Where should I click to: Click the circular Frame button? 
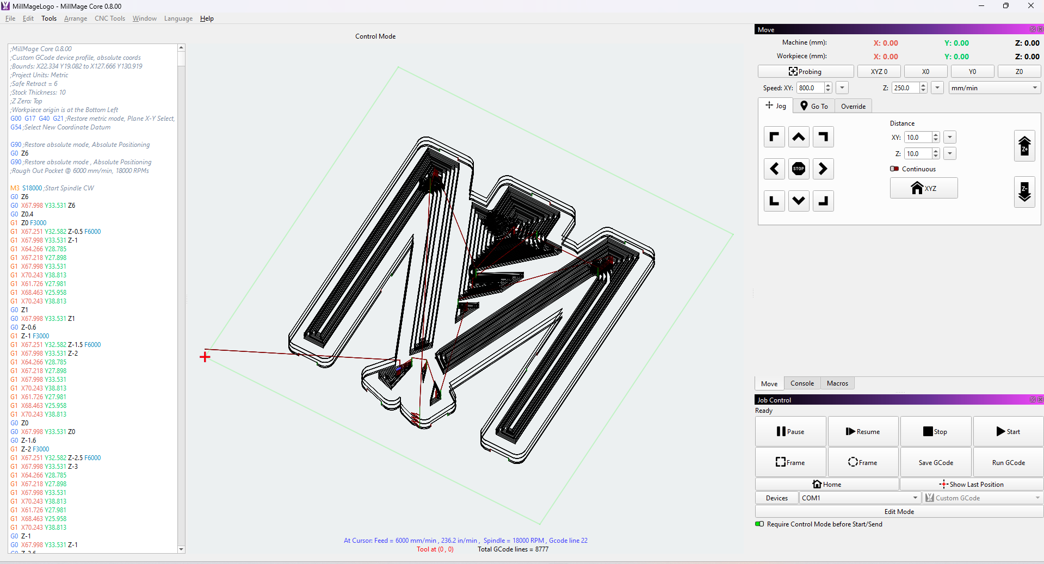(x=862, y=462)
